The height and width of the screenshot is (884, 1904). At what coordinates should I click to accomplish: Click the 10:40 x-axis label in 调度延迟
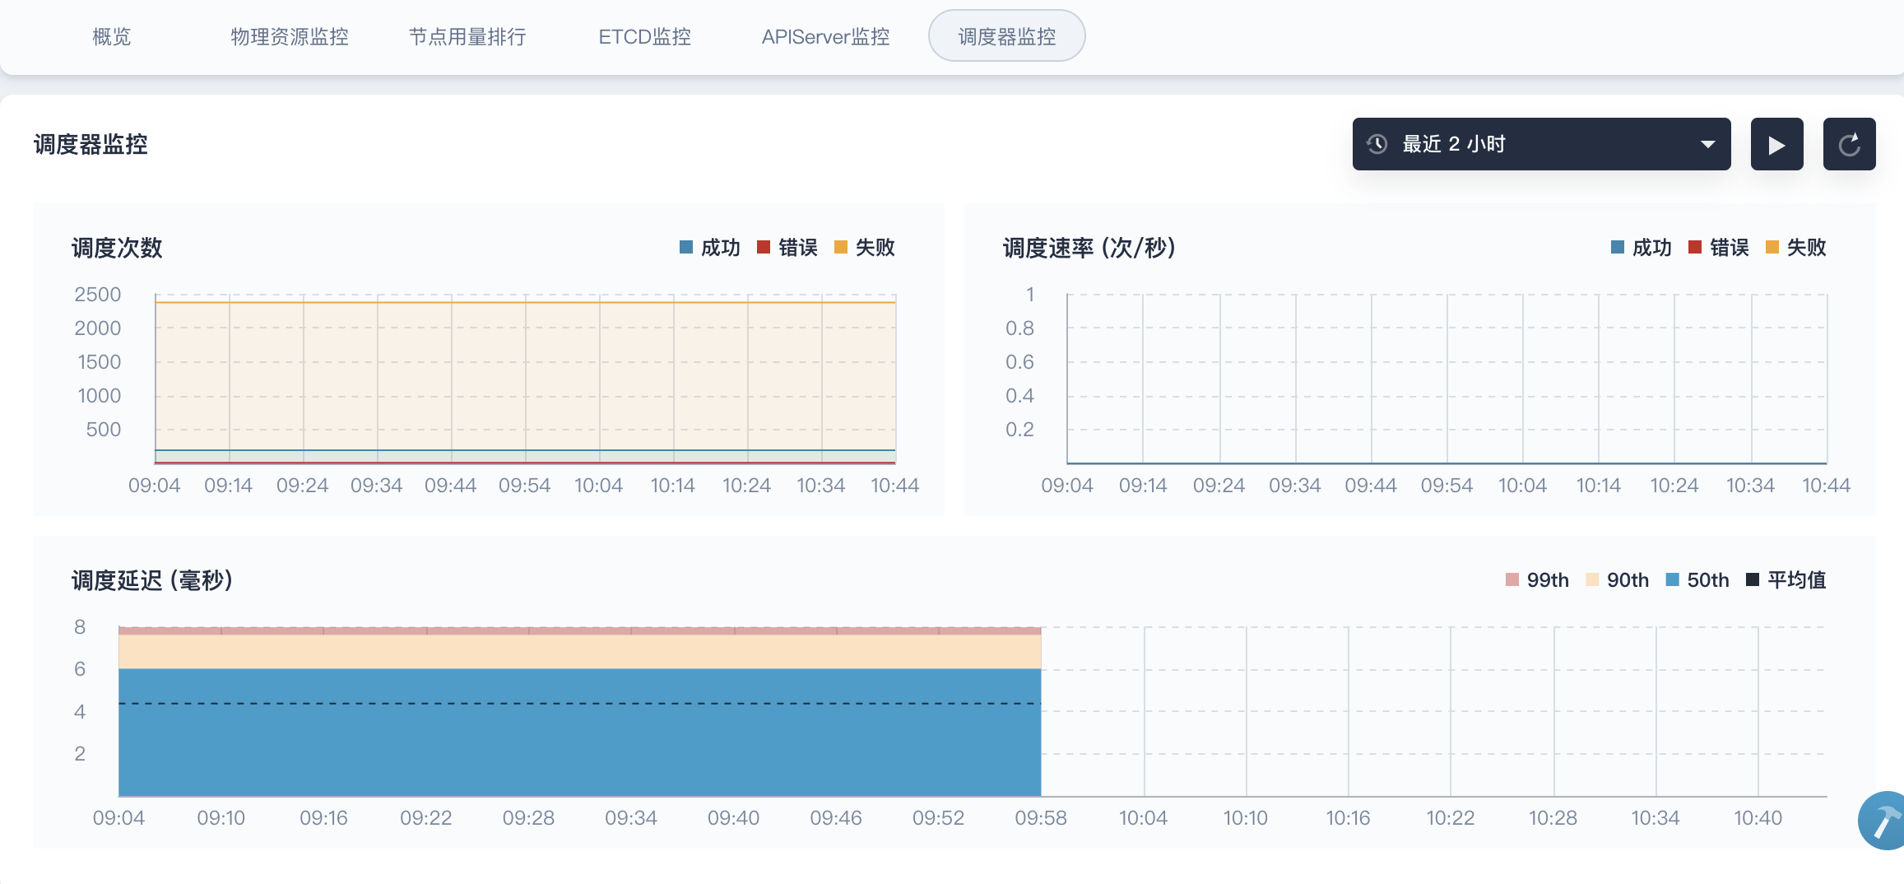tap(1758, 817)
